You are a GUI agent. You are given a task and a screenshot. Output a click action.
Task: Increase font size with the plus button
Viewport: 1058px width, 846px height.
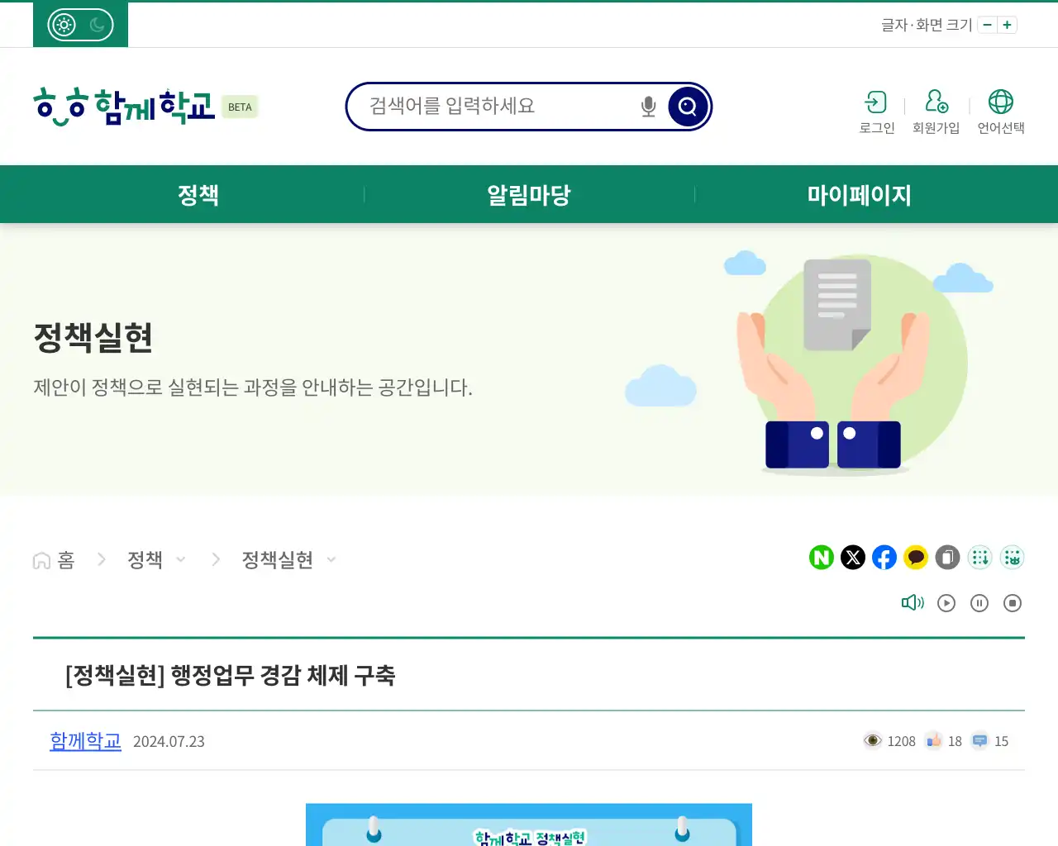[1007, 25]
